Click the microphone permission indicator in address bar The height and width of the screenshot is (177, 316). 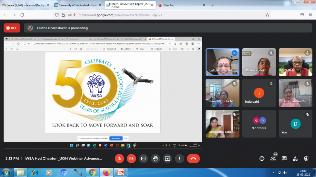[x=75, y=15]
